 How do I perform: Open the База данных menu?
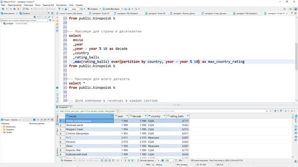coord(61,5)
